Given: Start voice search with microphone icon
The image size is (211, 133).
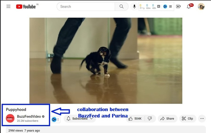Looking at the screenshot, I should point(134,7).
